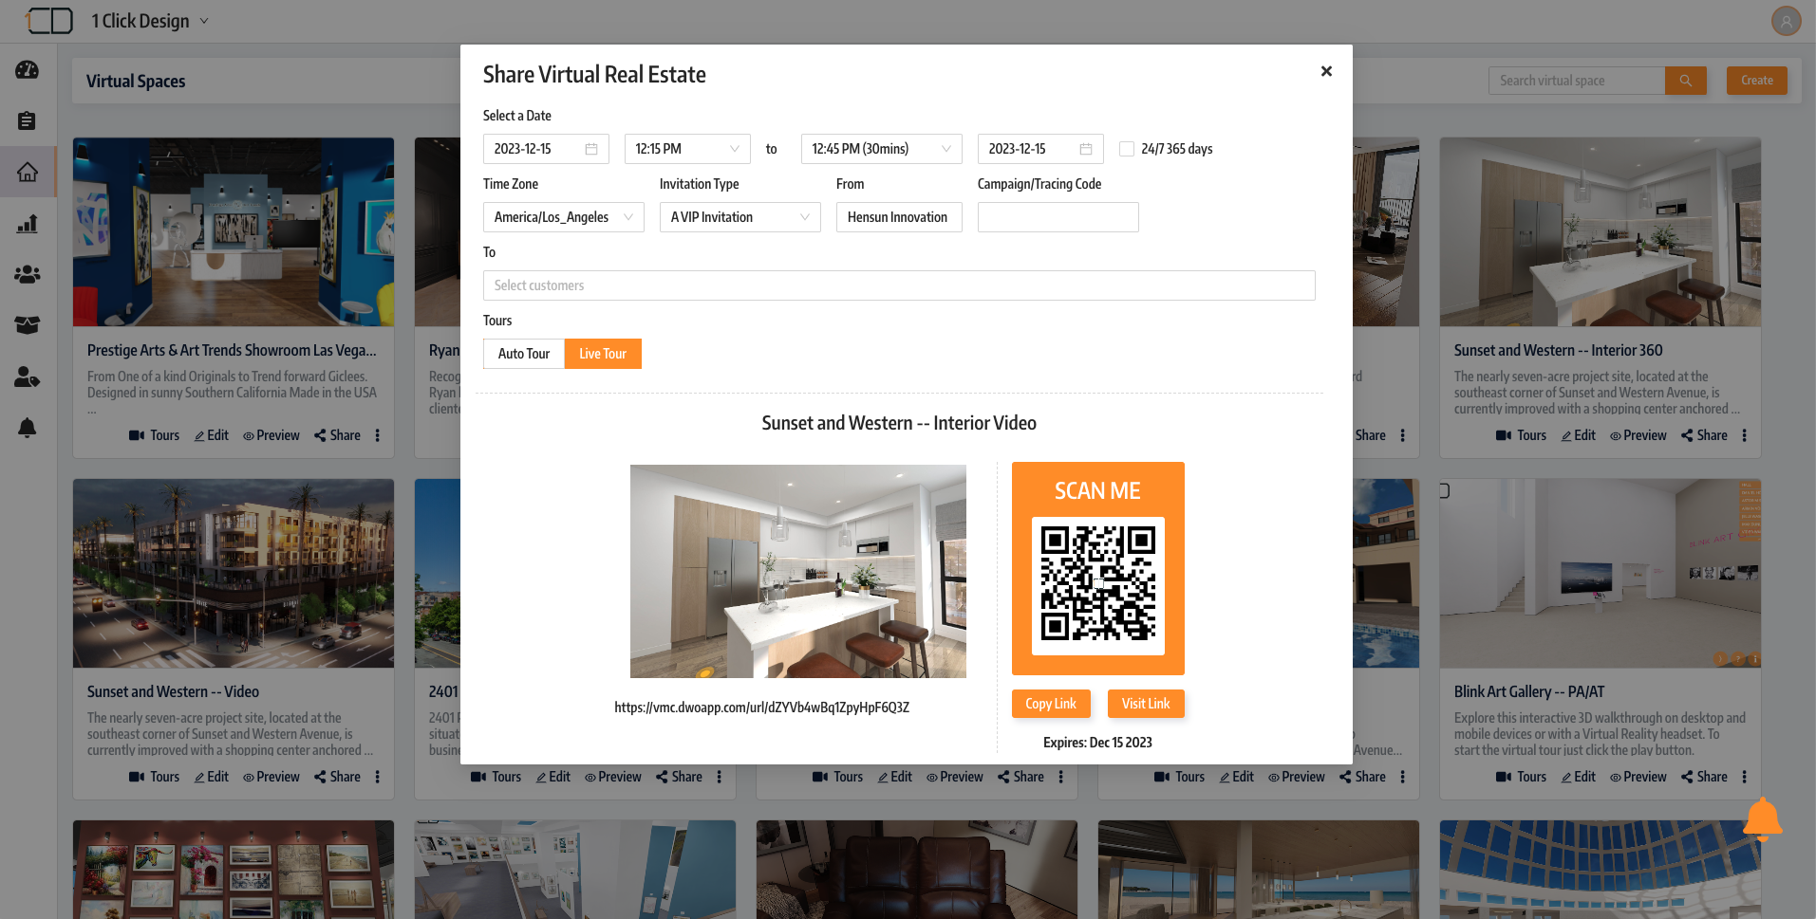Open the analytics bar chart sidebar icon
The width and height of the screenshot is (1816, 919).
click(28, 224)
